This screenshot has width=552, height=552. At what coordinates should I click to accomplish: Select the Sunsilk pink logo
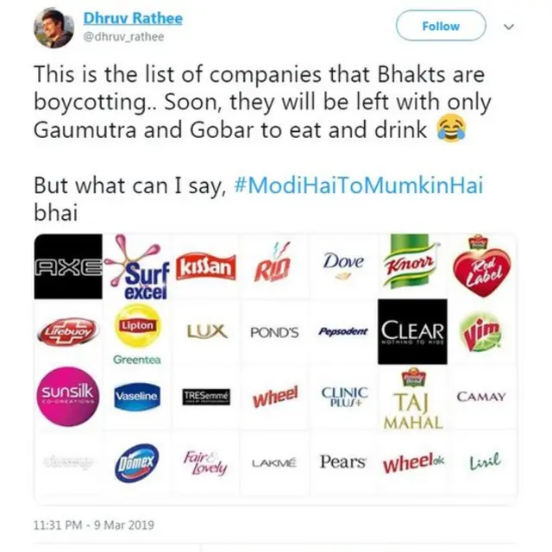[x=68, y=397]
